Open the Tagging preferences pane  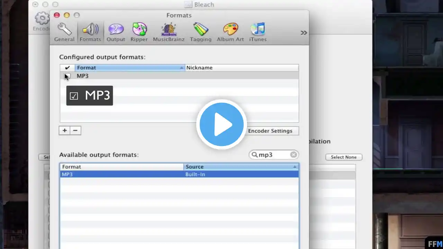click(201, 33)
